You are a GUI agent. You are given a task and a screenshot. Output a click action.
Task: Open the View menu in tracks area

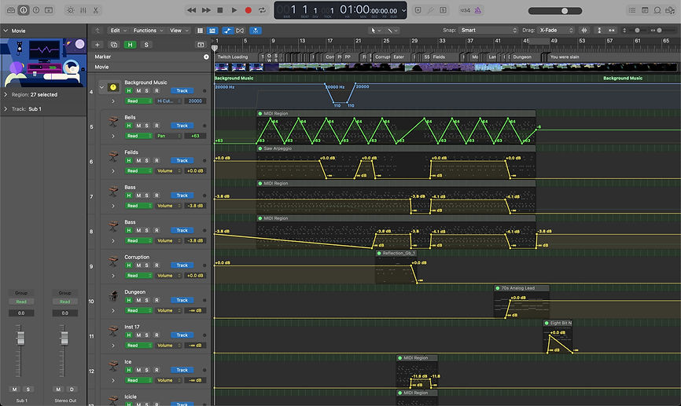pos(179,31)
